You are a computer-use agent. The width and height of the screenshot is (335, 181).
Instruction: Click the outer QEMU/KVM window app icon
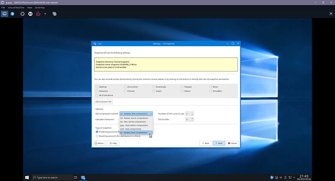(2, 2)
